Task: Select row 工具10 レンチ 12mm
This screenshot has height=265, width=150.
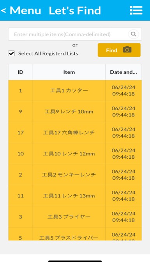Action: click(x=75, y=154)
